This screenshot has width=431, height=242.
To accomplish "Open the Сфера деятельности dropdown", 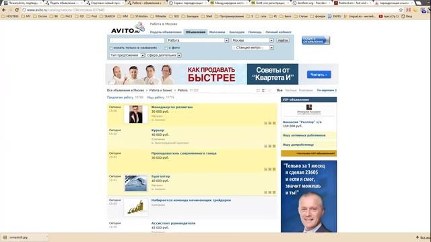I will pyautogui.click(x=164, y=55).
